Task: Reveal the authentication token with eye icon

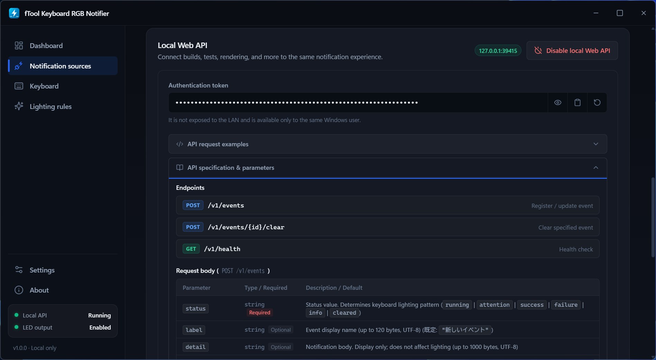Action: 558,102
